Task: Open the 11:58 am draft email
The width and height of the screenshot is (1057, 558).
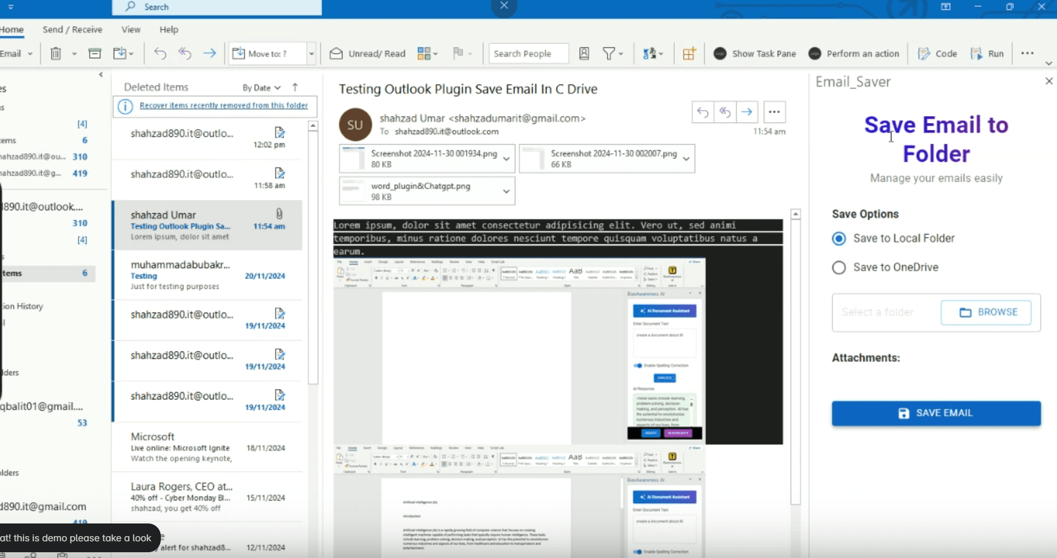Action: coord(207,179)
